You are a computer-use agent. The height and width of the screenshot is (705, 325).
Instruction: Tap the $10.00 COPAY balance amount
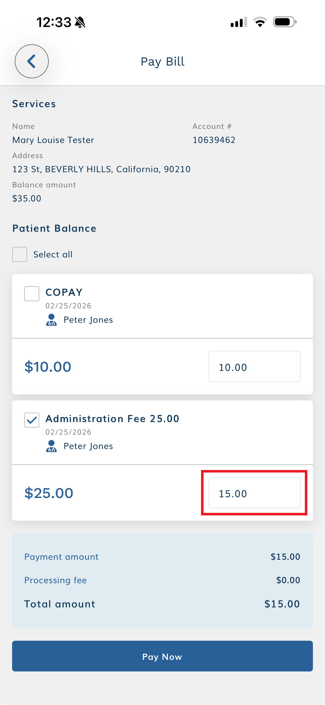(x=48, y=367)
